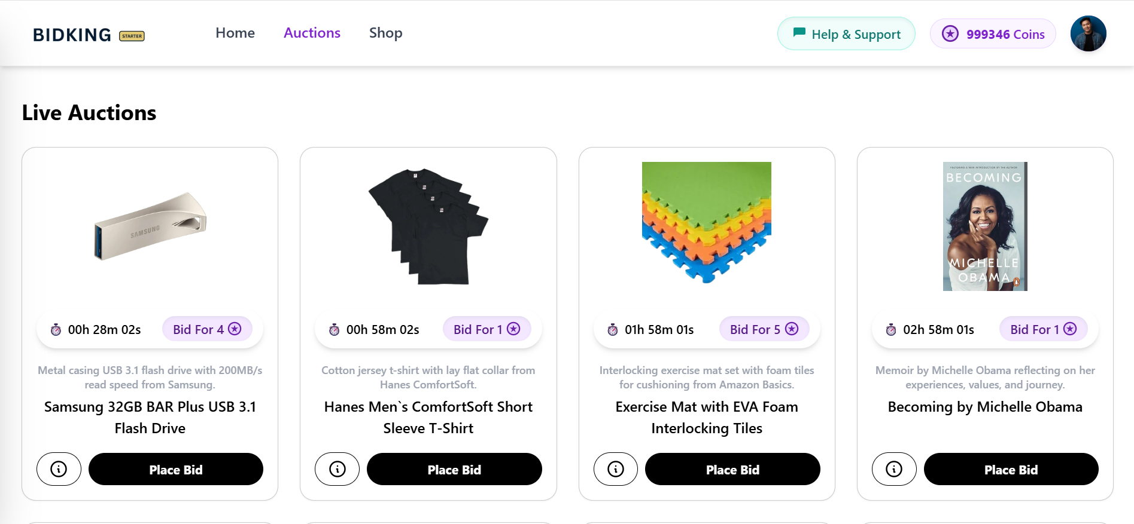The image size is (1134, 524).
Task: Click the BidKing logo
Action: pyautogui.click(x=72, y=35)
